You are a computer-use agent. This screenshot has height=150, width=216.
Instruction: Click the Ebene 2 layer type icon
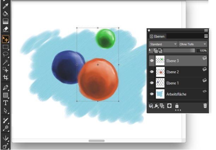click(205, 69)
